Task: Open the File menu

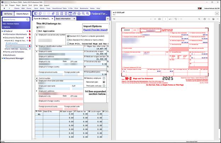Action: [x=2, y=5]
